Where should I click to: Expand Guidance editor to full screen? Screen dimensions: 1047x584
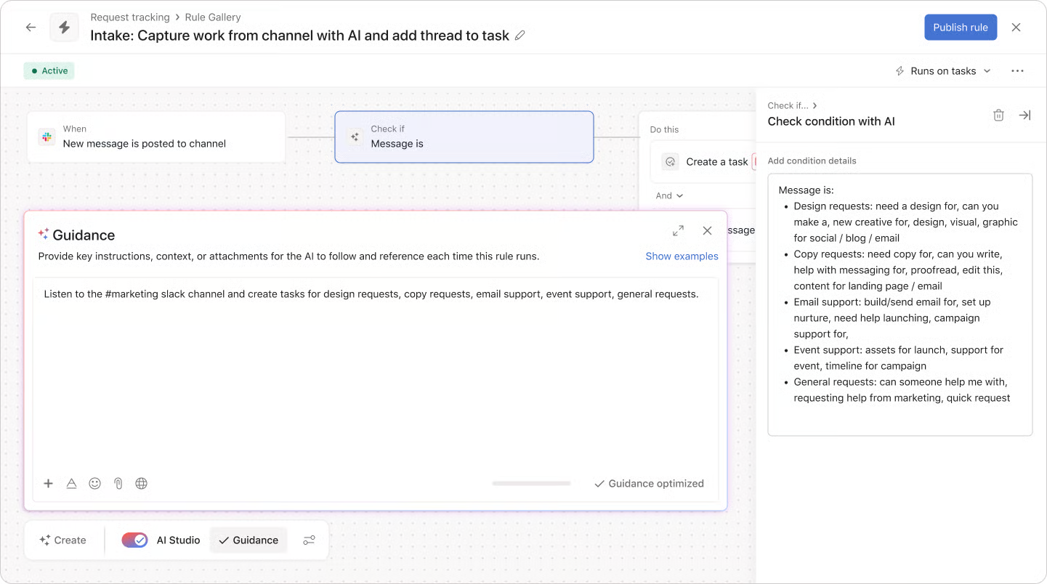coord(678,230)
